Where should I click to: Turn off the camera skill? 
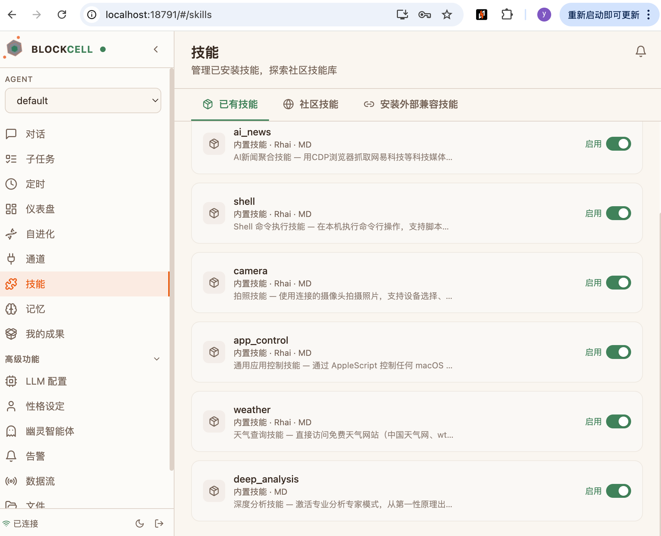pyautogui.click(x=618, y=283)
